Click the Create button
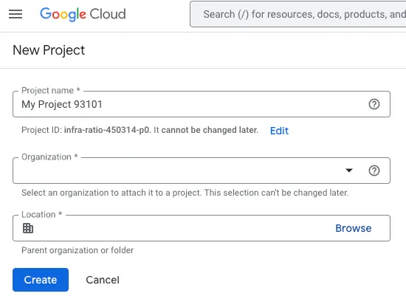Screen dimensions: 406x299 (41, 280)
